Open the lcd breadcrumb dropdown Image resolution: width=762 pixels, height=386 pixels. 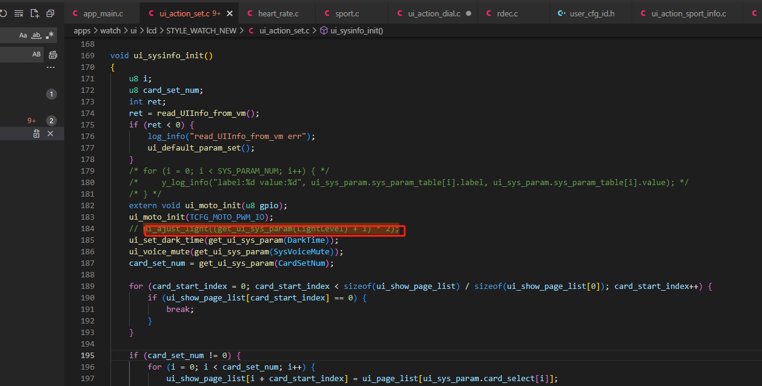152,30
